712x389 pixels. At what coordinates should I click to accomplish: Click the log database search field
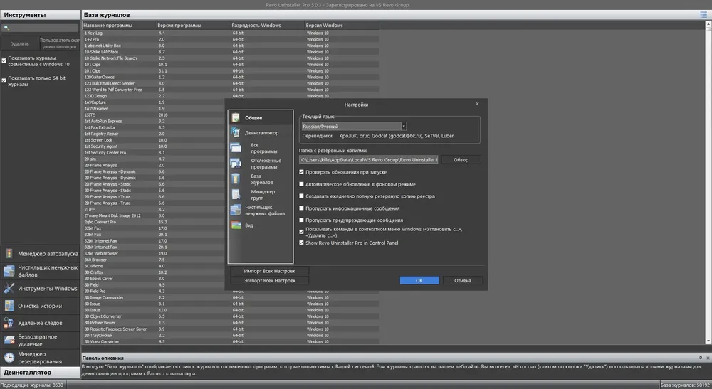point(40,28)
